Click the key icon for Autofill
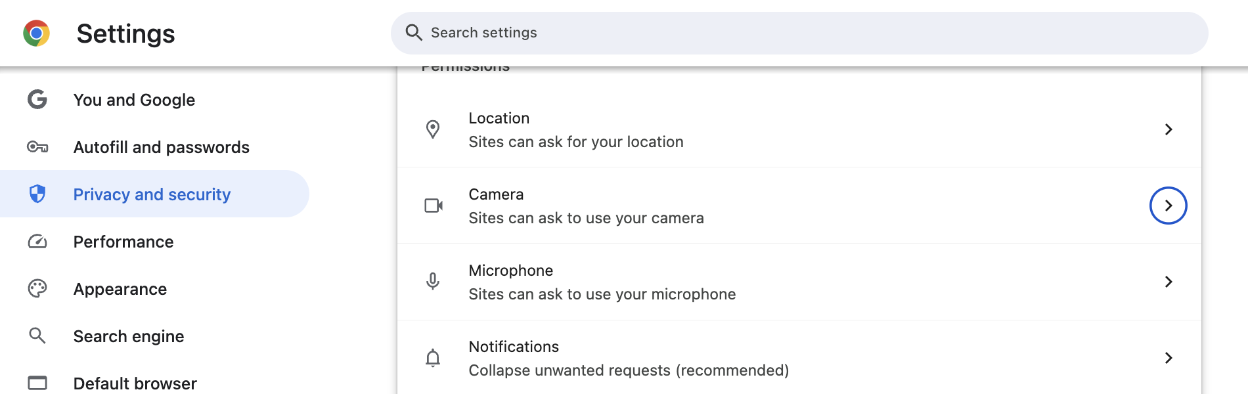The height and width of the screenshot is (394, 1248). 37,147
